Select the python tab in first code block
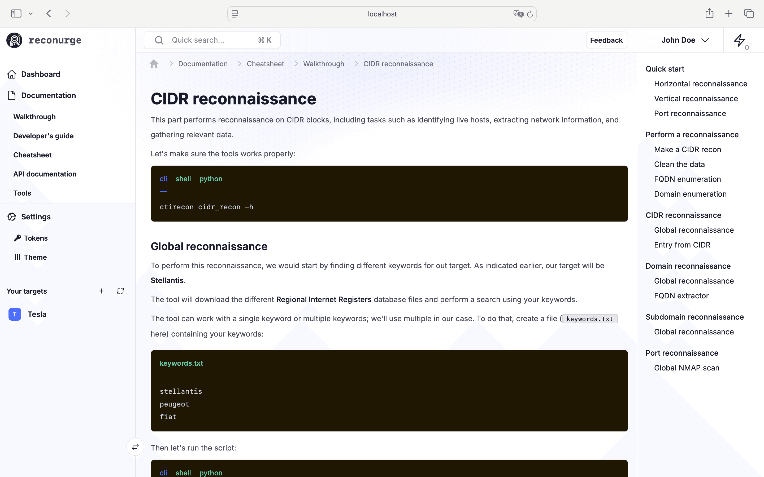The height and width of the screenshot is (477, 764). [211, 179]
